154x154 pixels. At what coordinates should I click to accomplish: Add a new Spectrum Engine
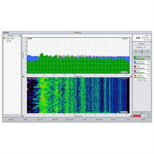click(142, 80)
